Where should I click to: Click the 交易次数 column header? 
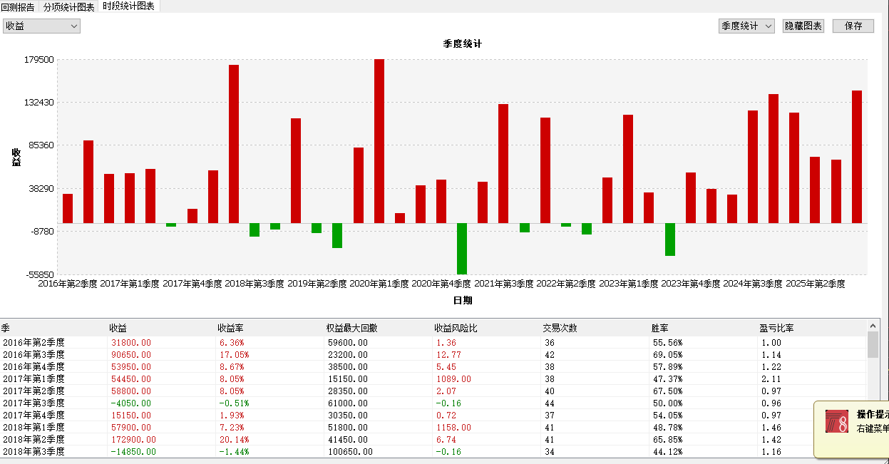560,328
